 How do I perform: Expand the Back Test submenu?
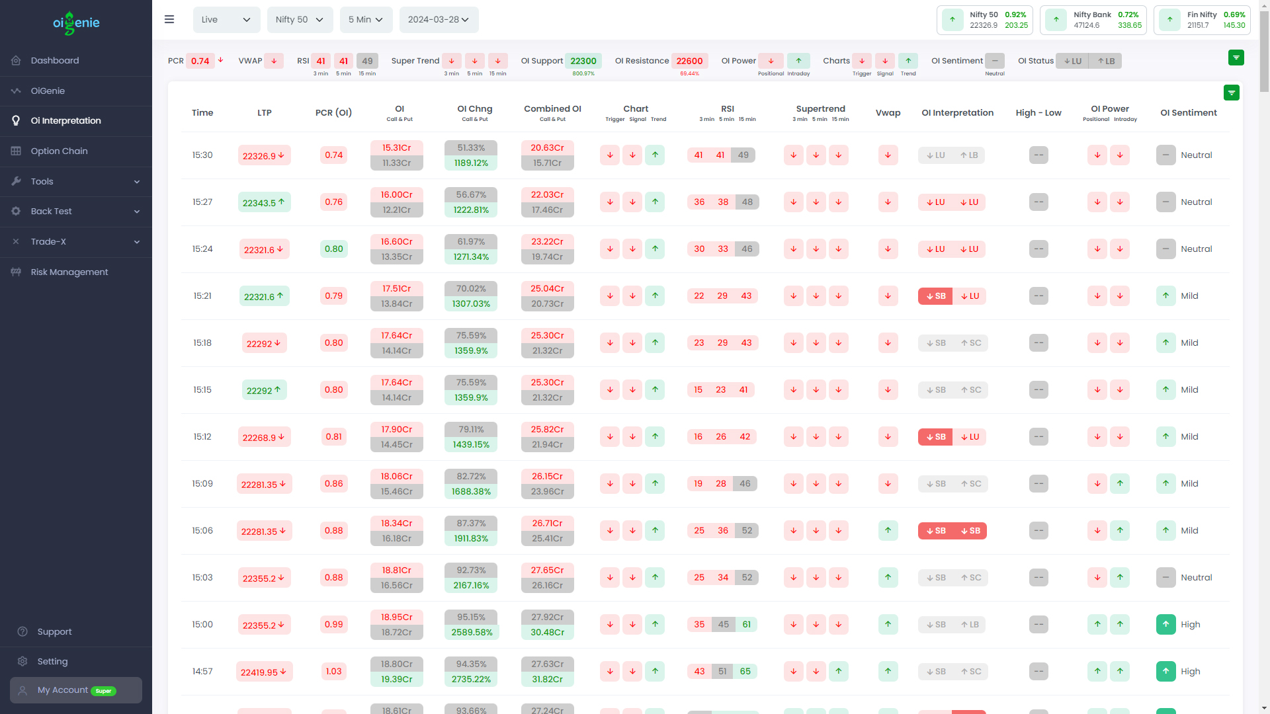[x=137, y=212]
